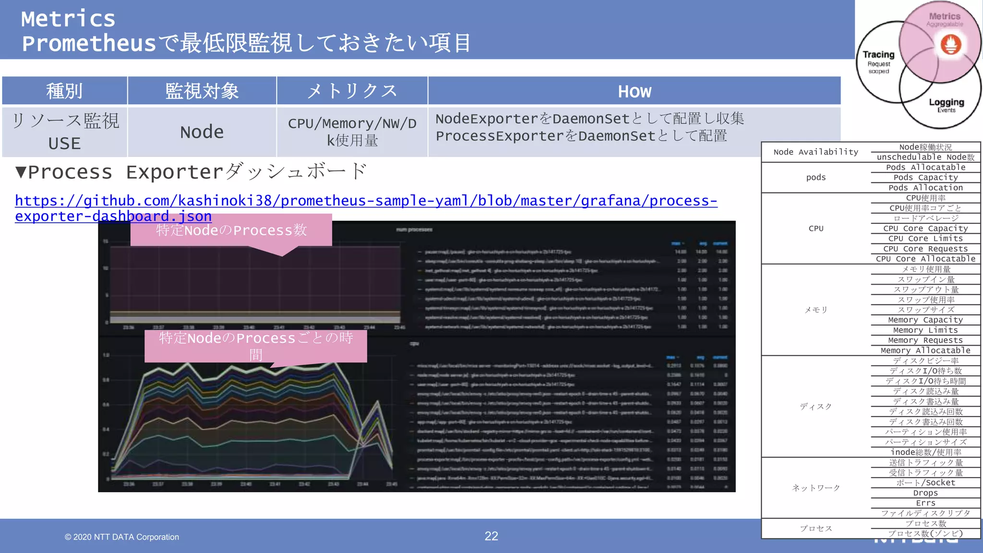The image size is (983, 553).
Task: Open the num processes graph panel
Action: (x=417, y=278)
